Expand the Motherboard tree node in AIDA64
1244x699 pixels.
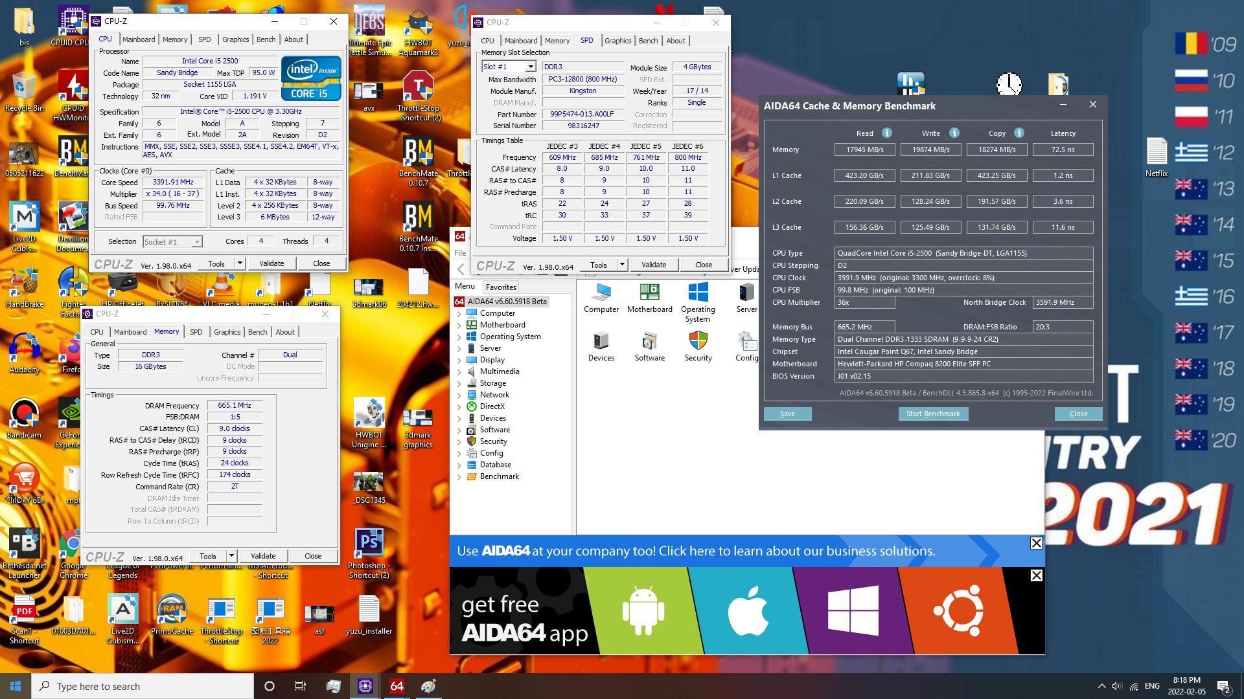pos(459,325)
